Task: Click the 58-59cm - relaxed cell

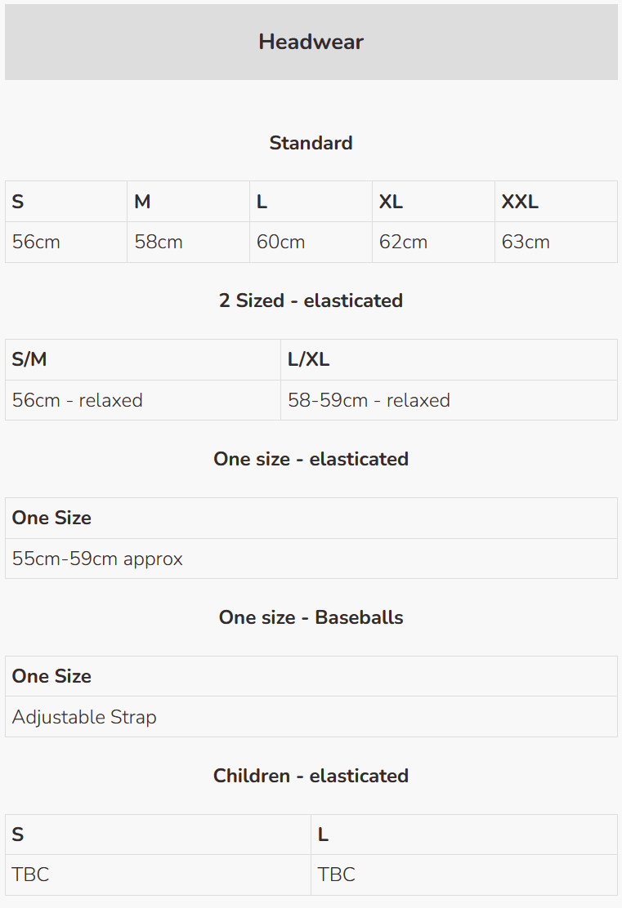Action: click(x=369, y=401)
